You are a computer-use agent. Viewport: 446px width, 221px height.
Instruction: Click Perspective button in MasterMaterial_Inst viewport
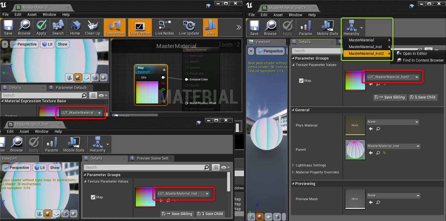tap(16, 168)
